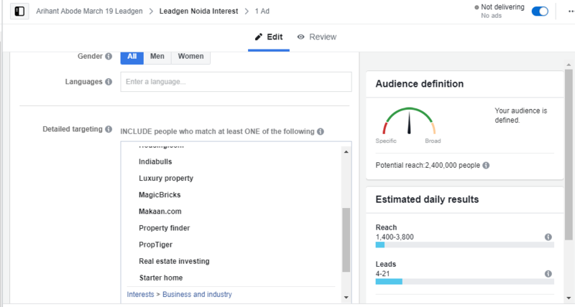This screenshot has height=307, width=575.
Task: Click the Audience definition heading
Action: click(x=420, y=84)
